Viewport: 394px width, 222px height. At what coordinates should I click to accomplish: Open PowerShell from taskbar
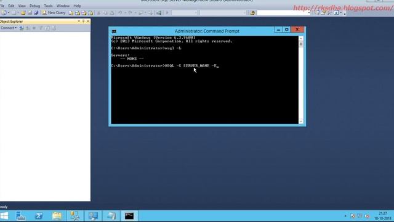pyautogui.click(x=39, y=216)
